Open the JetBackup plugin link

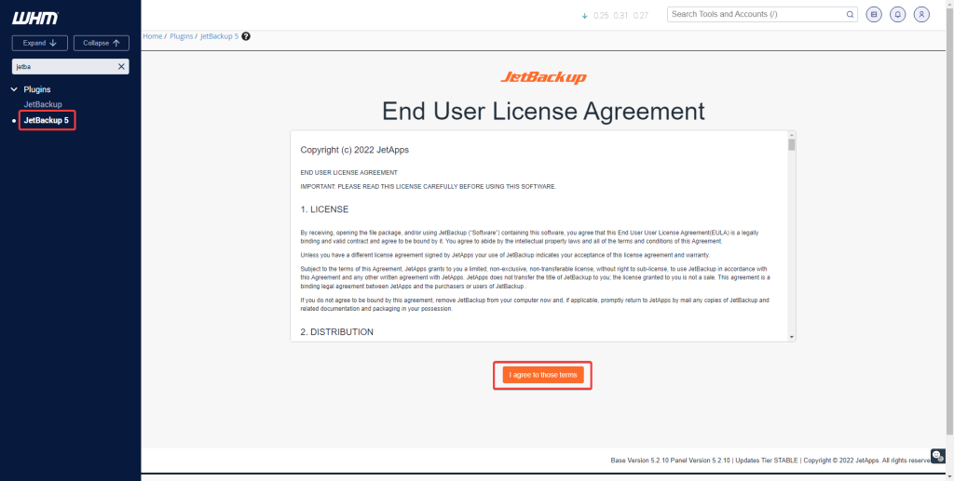(x=43, y=104)
